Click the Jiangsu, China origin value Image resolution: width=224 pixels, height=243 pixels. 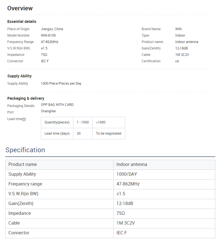[x=52, y=29]
